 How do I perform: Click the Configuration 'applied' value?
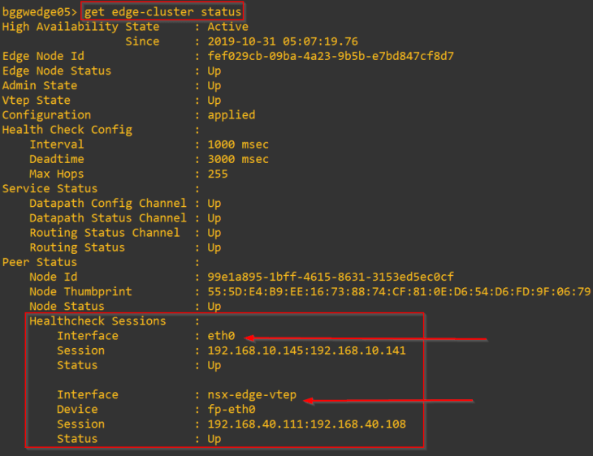(231, 115)
